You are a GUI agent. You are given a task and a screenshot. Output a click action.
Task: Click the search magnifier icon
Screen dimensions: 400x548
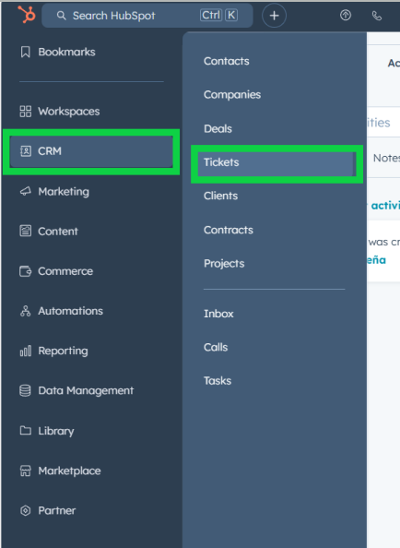click(x=61, y=16)
